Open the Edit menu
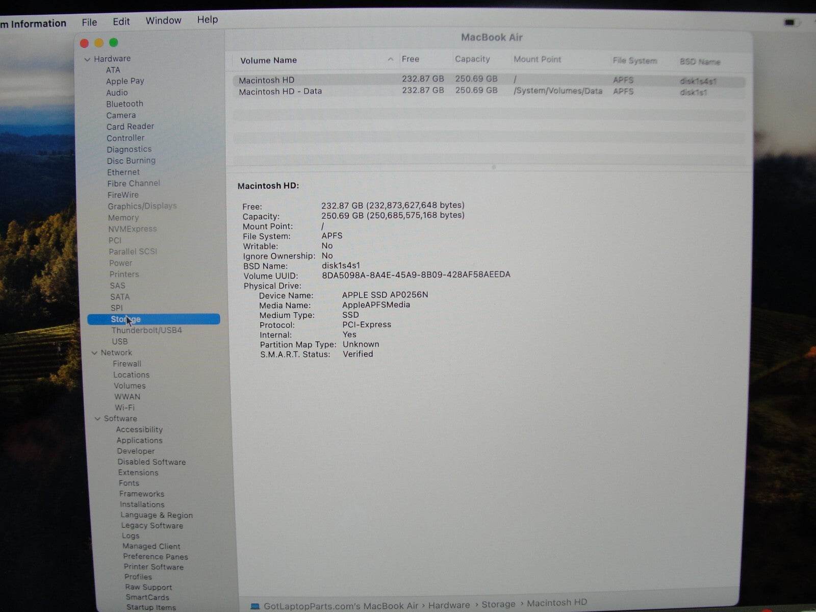 coord(121,21)
